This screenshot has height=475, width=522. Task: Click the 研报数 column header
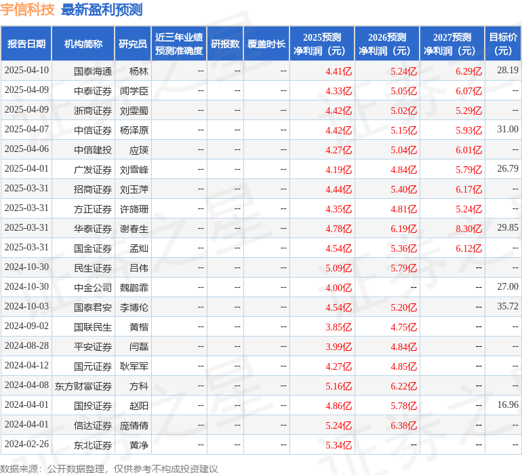(x=225, y=43)
